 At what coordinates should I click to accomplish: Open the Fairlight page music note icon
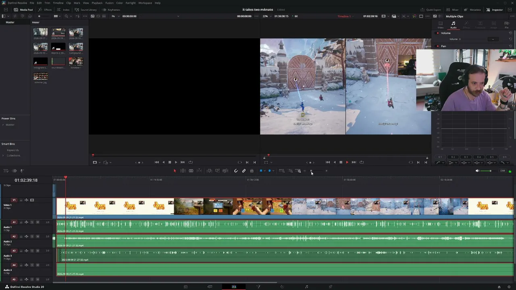point(306,287)
